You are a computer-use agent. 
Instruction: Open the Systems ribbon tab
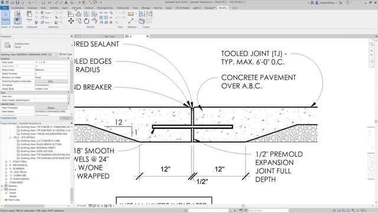(54, 8)
